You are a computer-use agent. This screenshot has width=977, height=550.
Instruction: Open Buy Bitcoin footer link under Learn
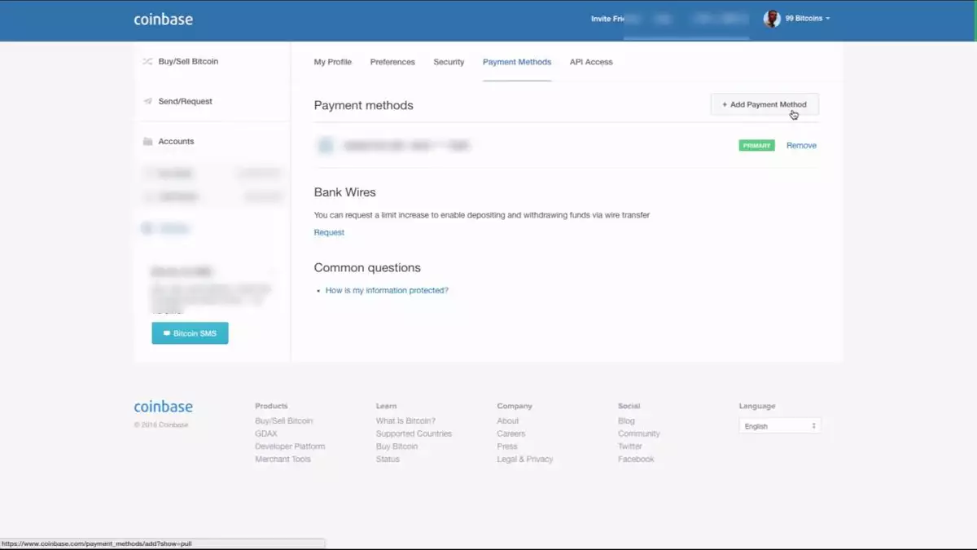point(396,447)
